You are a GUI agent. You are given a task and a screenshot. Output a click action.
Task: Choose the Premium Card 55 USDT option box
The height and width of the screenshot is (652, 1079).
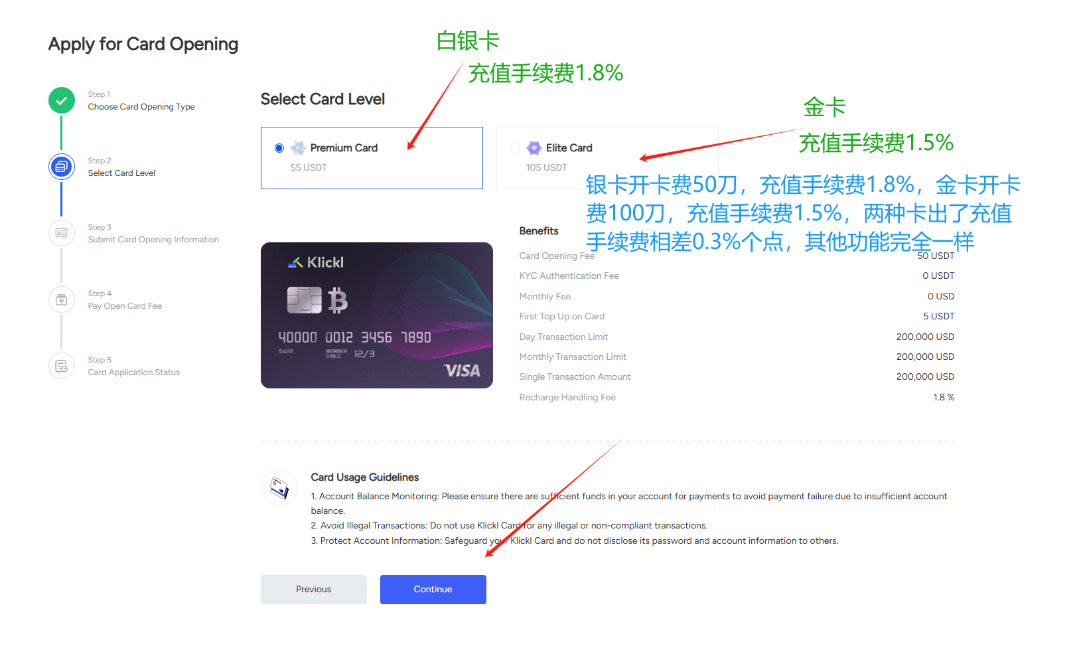tap(372, 158)
